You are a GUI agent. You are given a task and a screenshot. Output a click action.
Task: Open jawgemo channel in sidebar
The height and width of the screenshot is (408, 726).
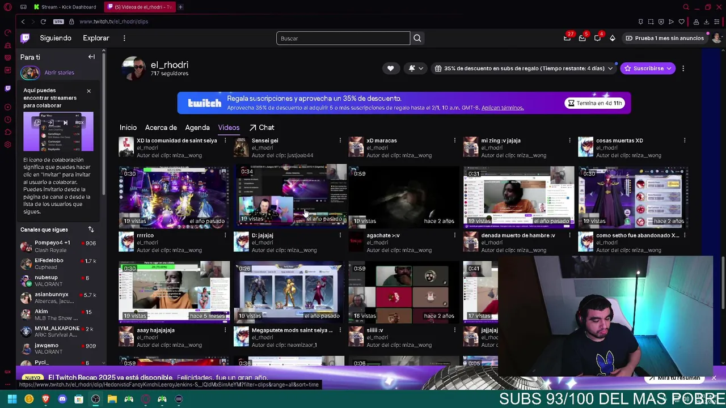[59, 348]
